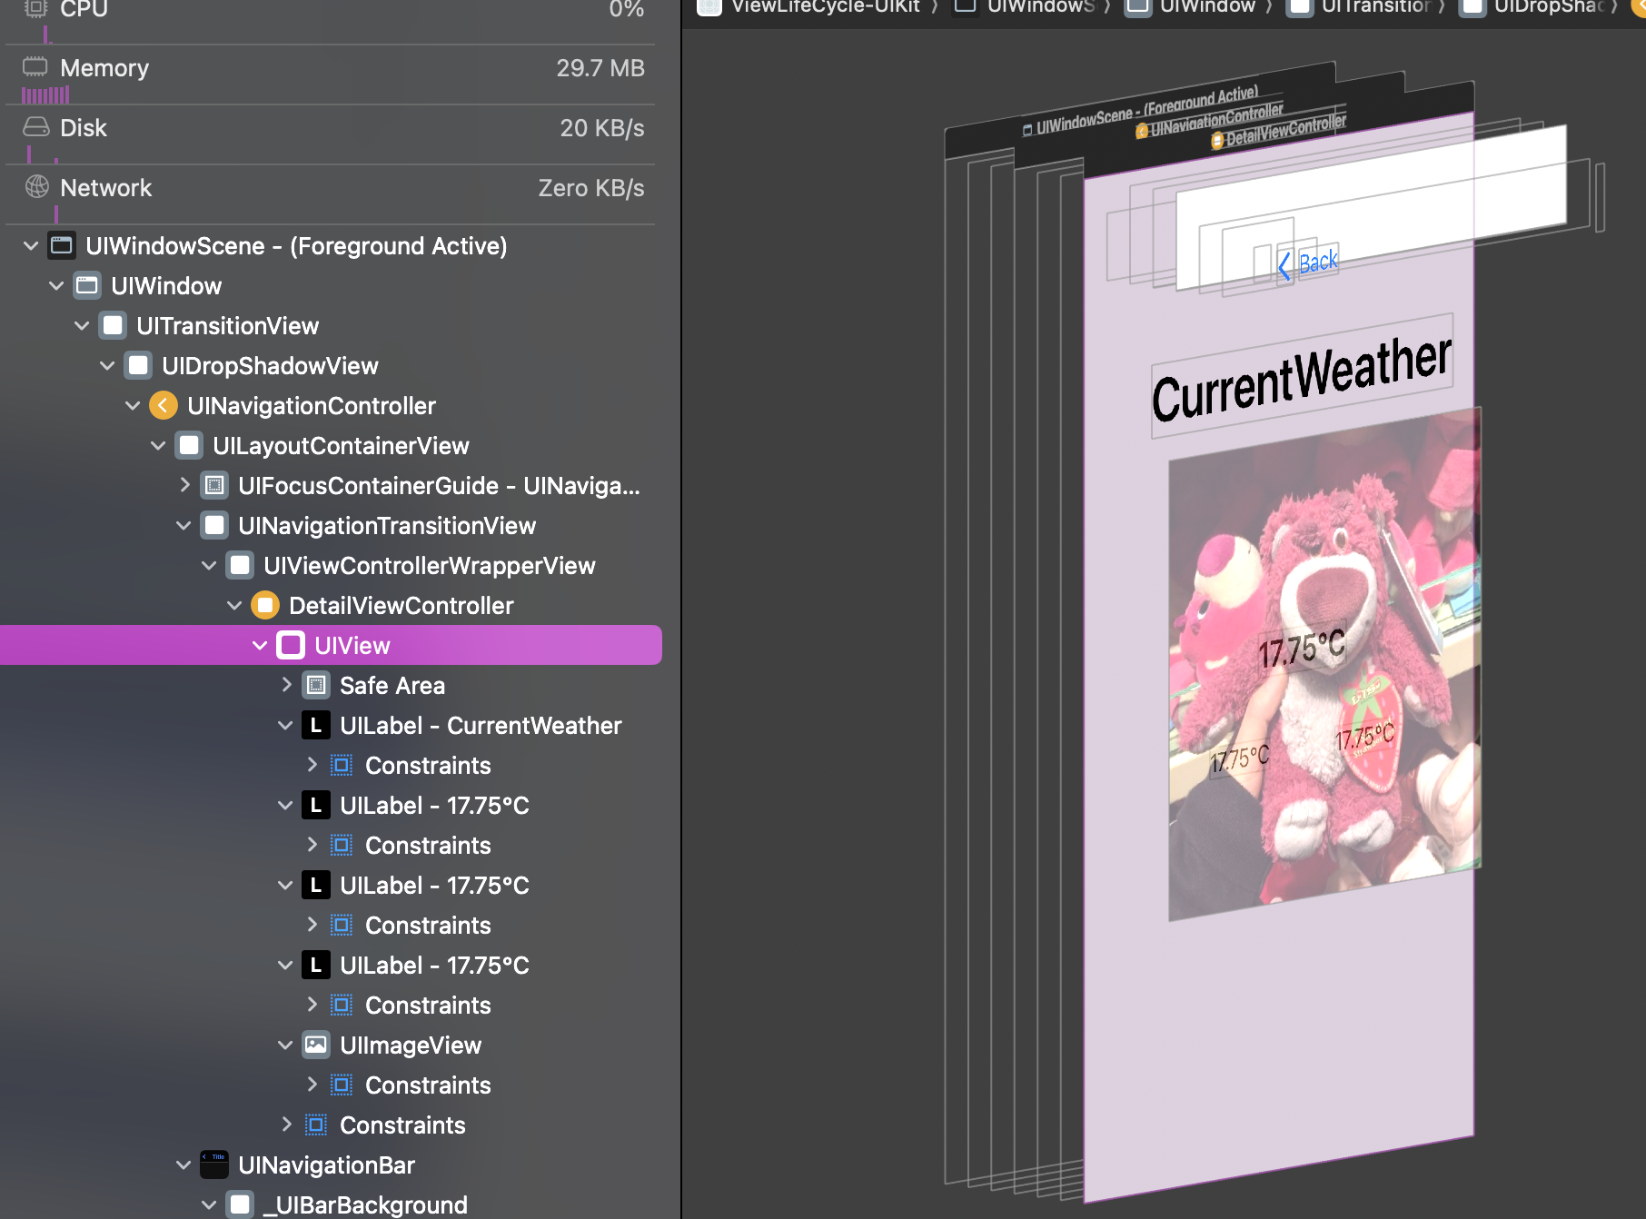Click the UITransitionView square icon
The height and width of the screenshot is (1219, 1646).
click(x=113, y=325)
